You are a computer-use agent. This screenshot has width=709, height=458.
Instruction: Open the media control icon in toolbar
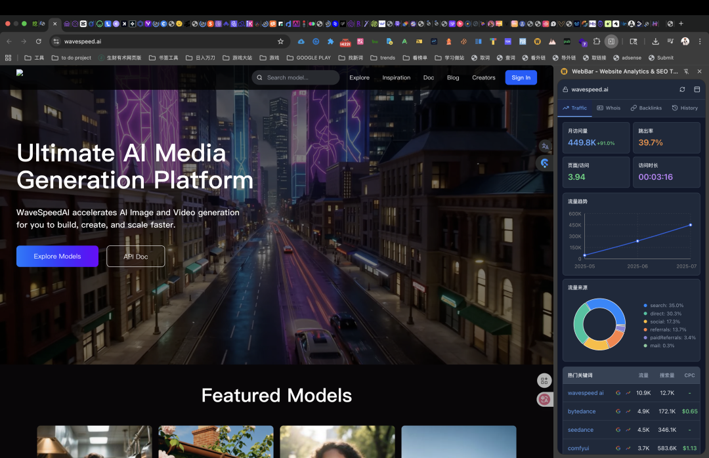point(670,41)
